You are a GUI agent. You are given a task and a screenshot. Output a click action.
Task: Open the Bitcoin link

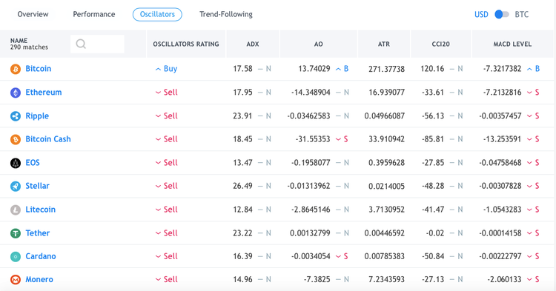tap(39, 69)
